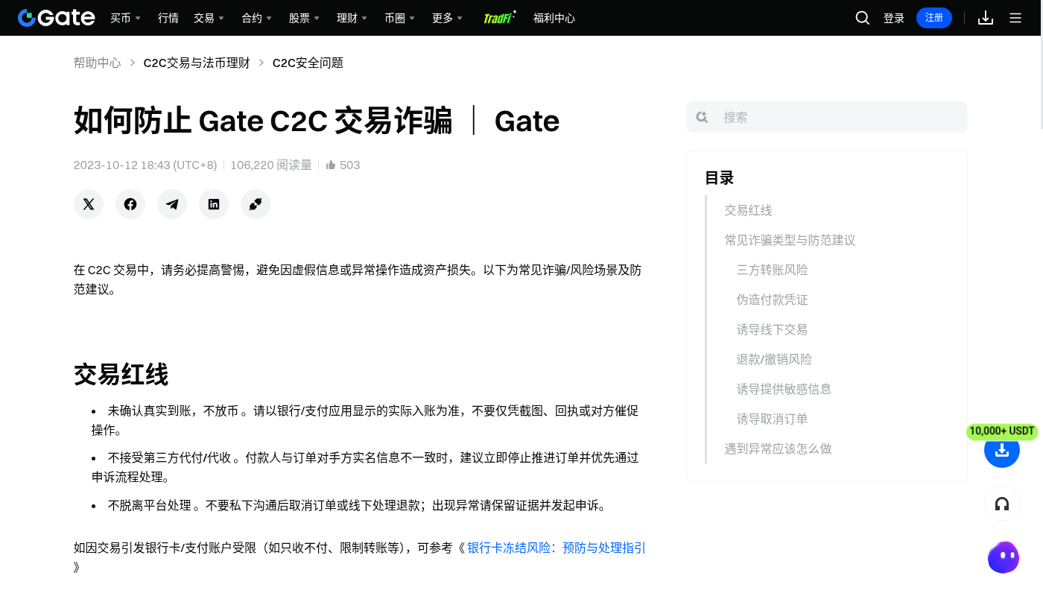Go to C2C安全问题 breadcrumb
The image size is (1043, 596).
pyautogui.click(x=308, y=63)
